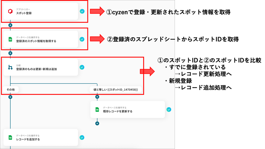Click plus node under 値と等しい branch label
The height and width of the screenshot is (149, 265).
(x=97, y=97)
